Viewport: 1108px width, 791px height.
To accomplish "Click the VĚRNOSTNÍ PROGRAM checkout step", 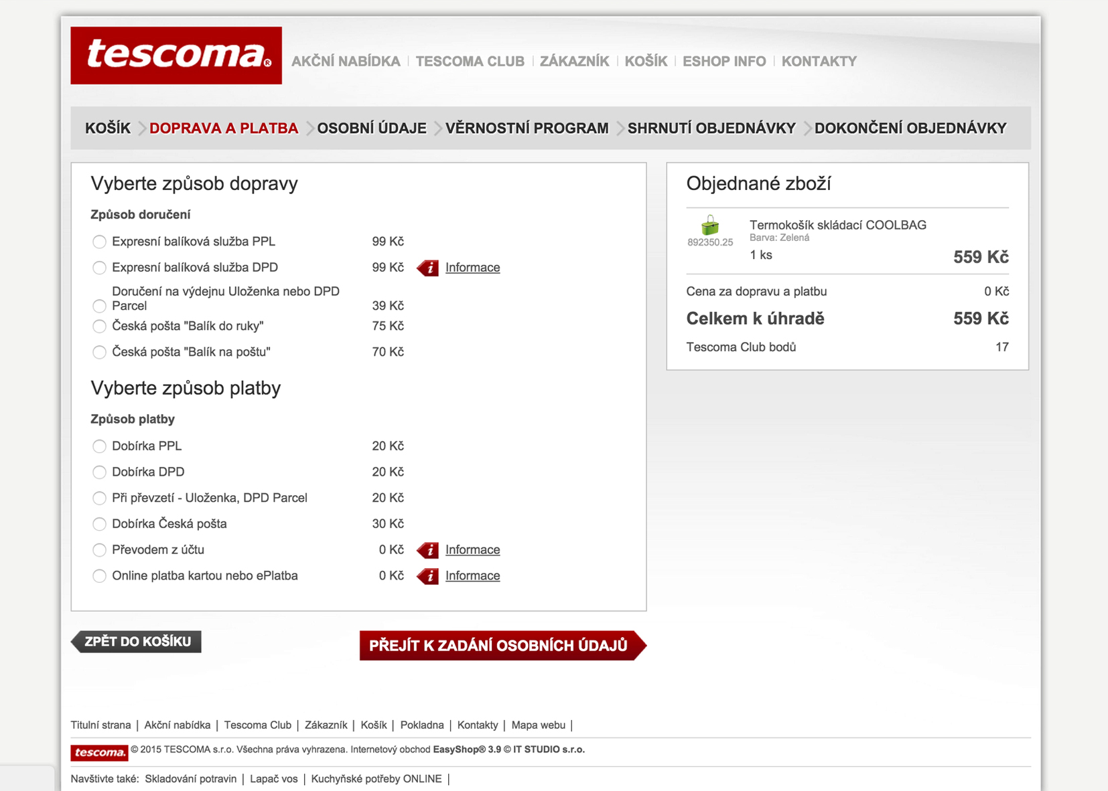I will click(527, 128).
